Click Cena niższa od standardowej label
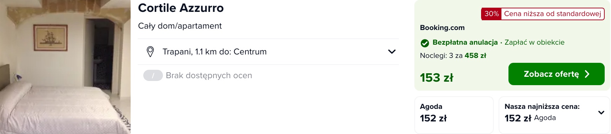 tap(552, 14)
